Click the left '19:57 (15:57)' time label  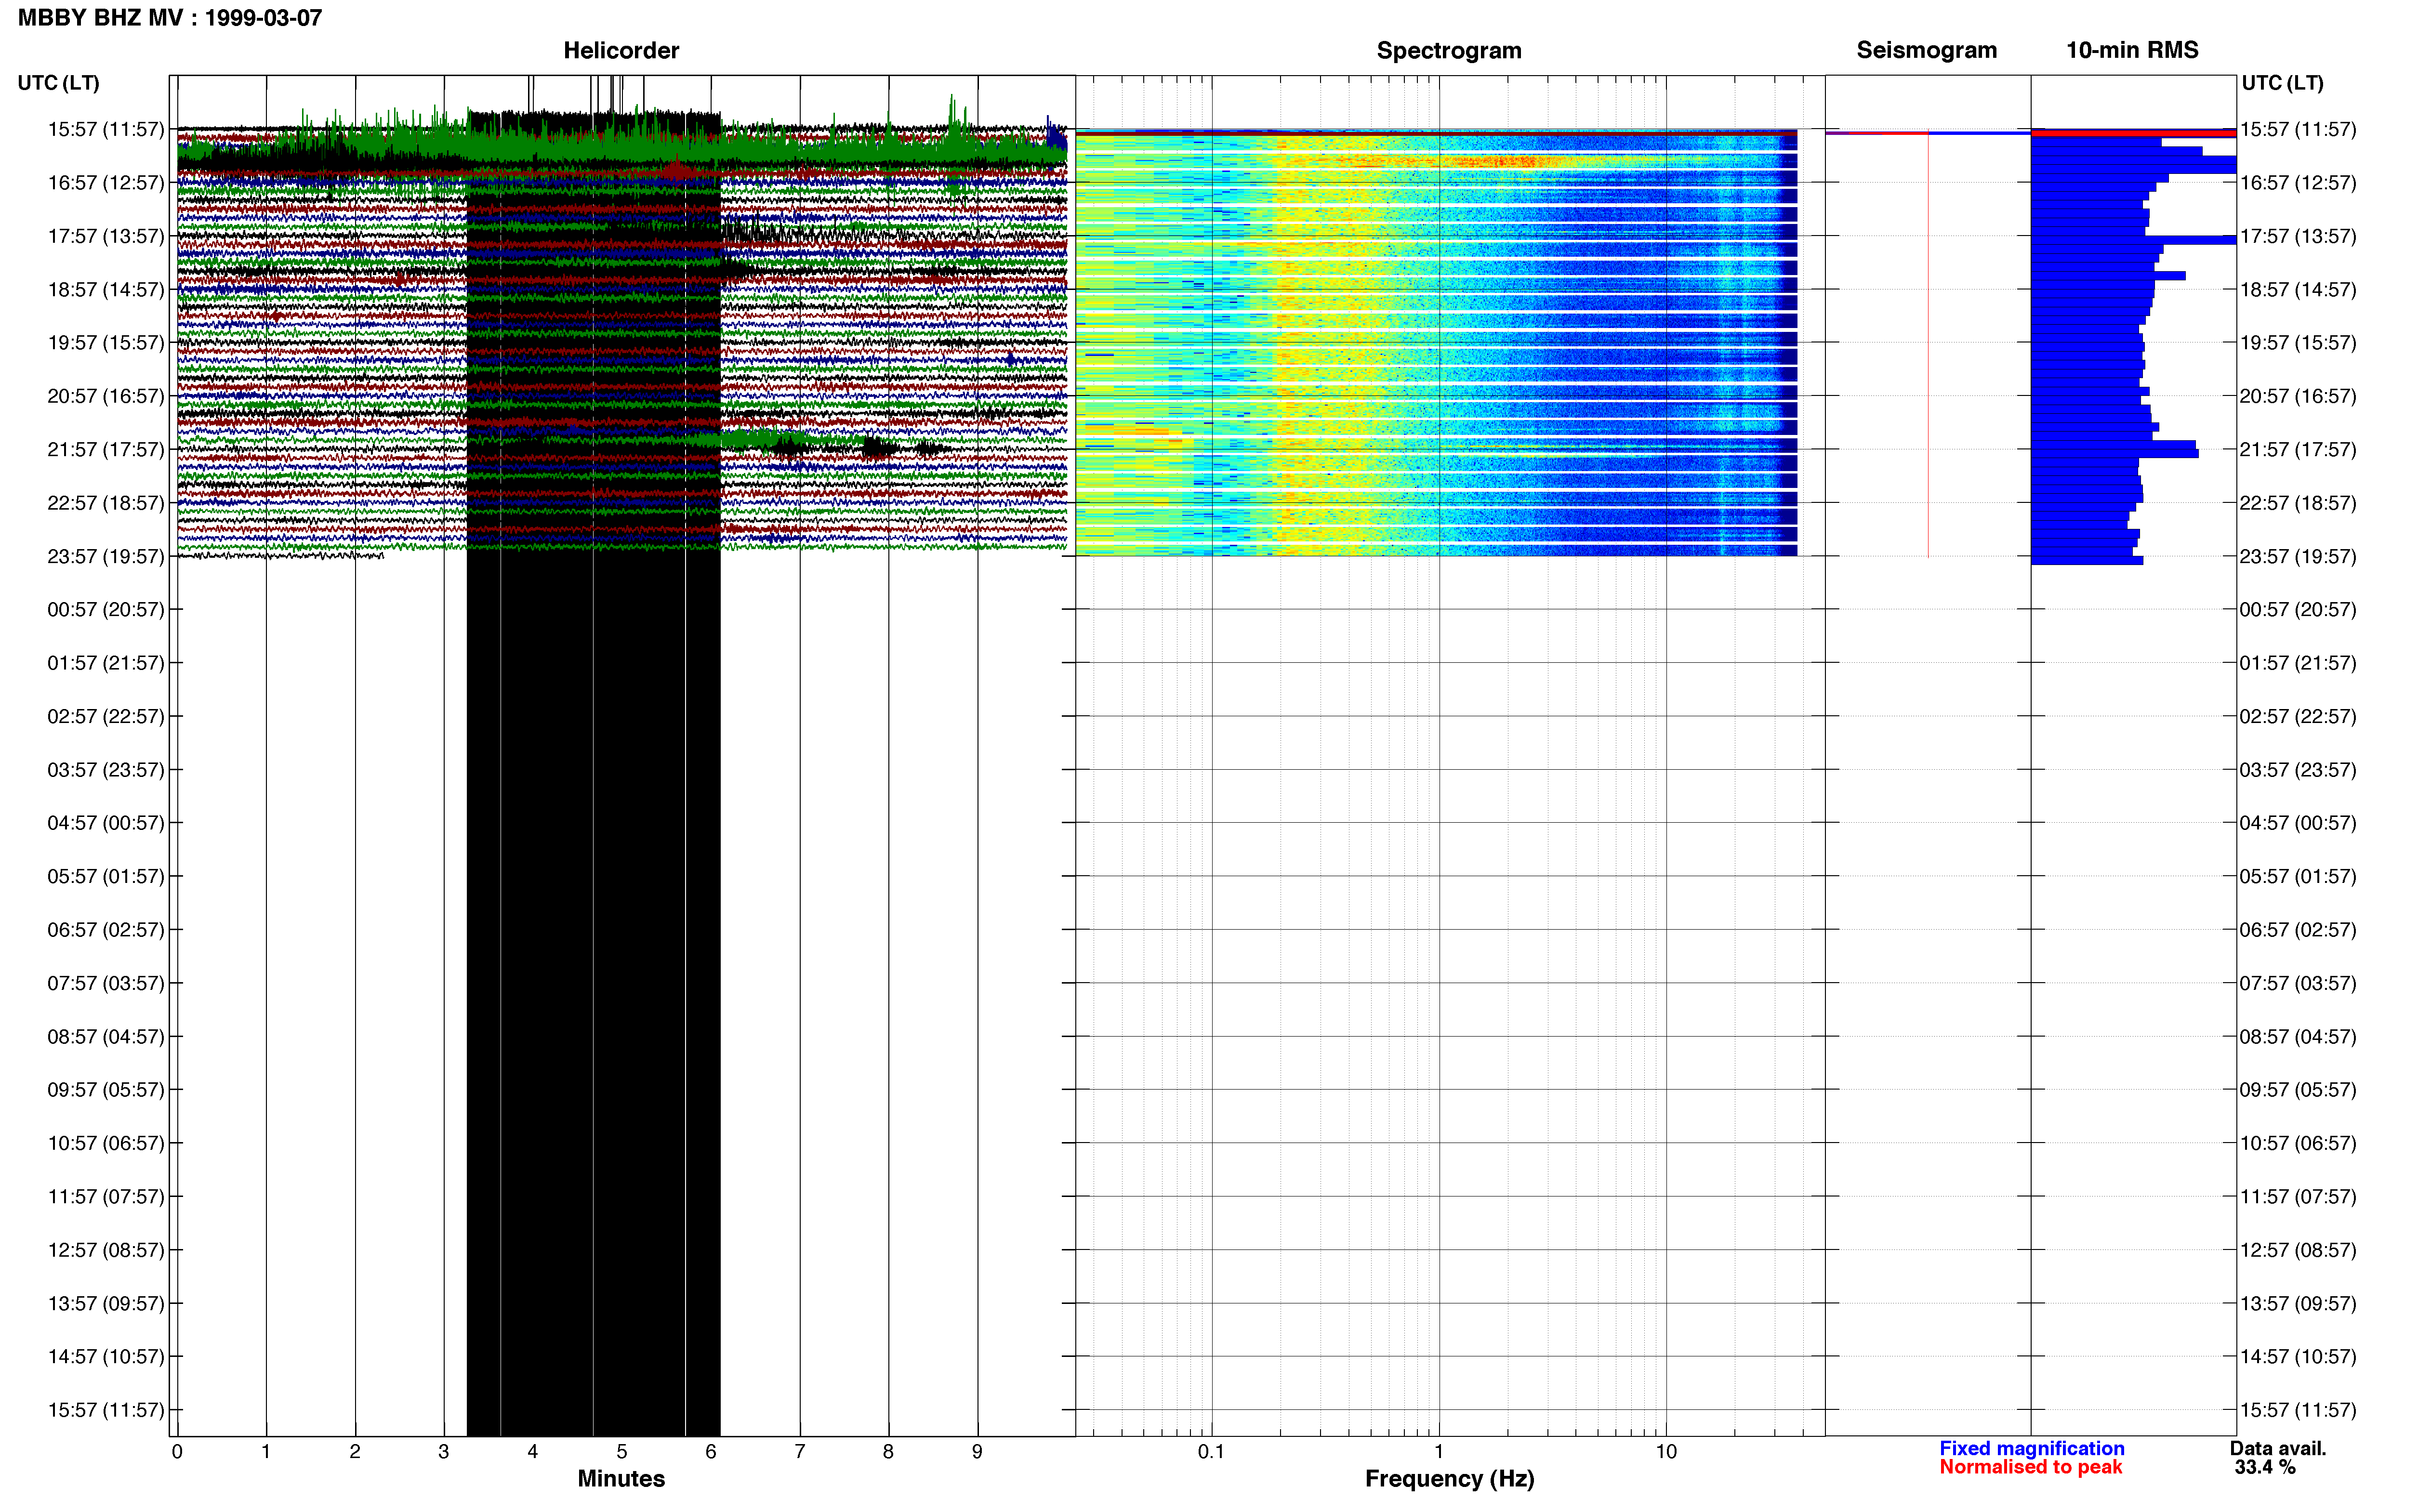(x=105, y=343)
